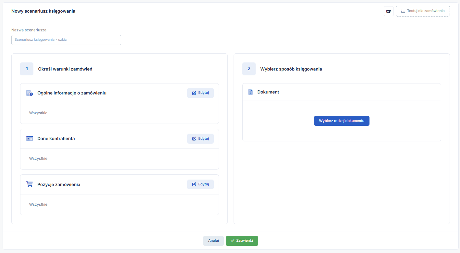This screenshot has height=253, width=460.
Task: Click the Ogólne informacje o zamówieniu document icon
Action: [x=30, y=93]
